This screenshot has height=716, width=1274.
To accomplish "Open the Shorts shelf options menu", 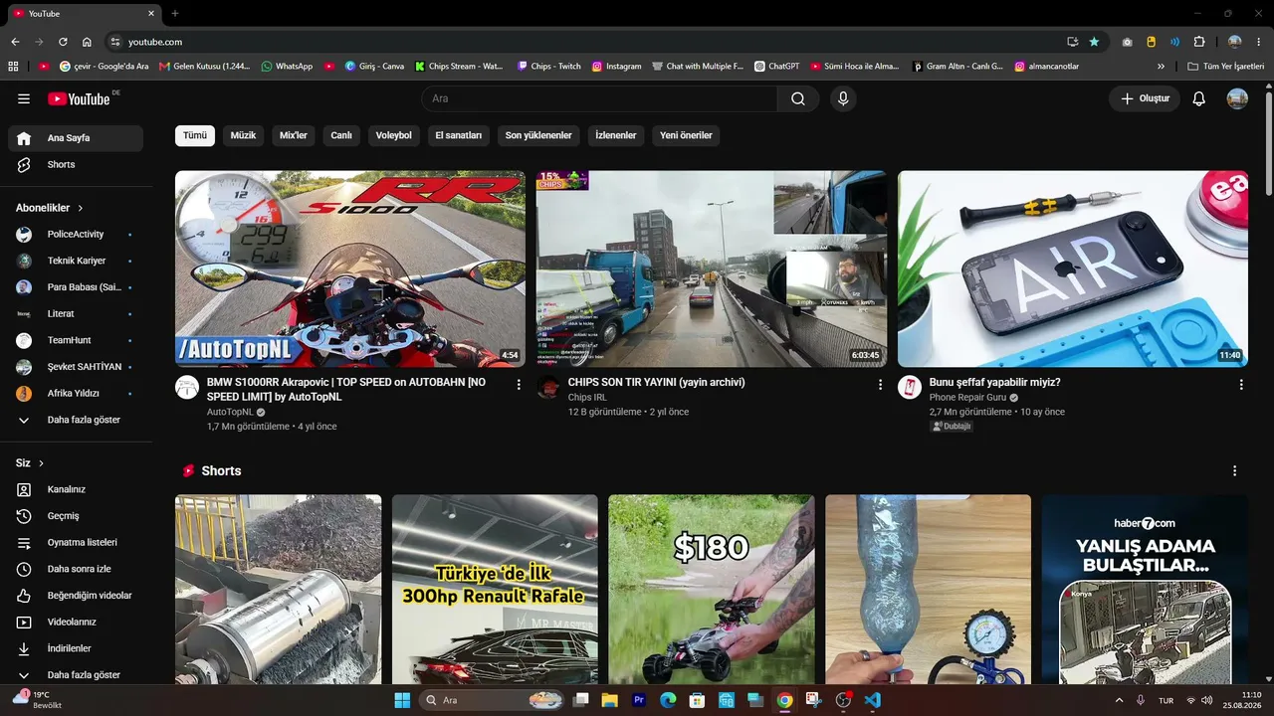I will pyautogui.click(x=1235, y=470).
